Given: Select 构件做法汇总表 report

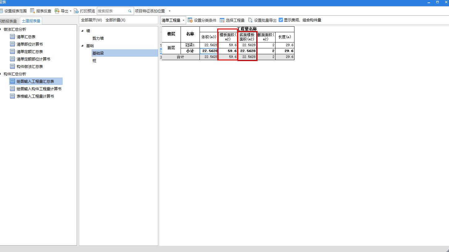Looking at the screenshot, I should tap(30, 66).
